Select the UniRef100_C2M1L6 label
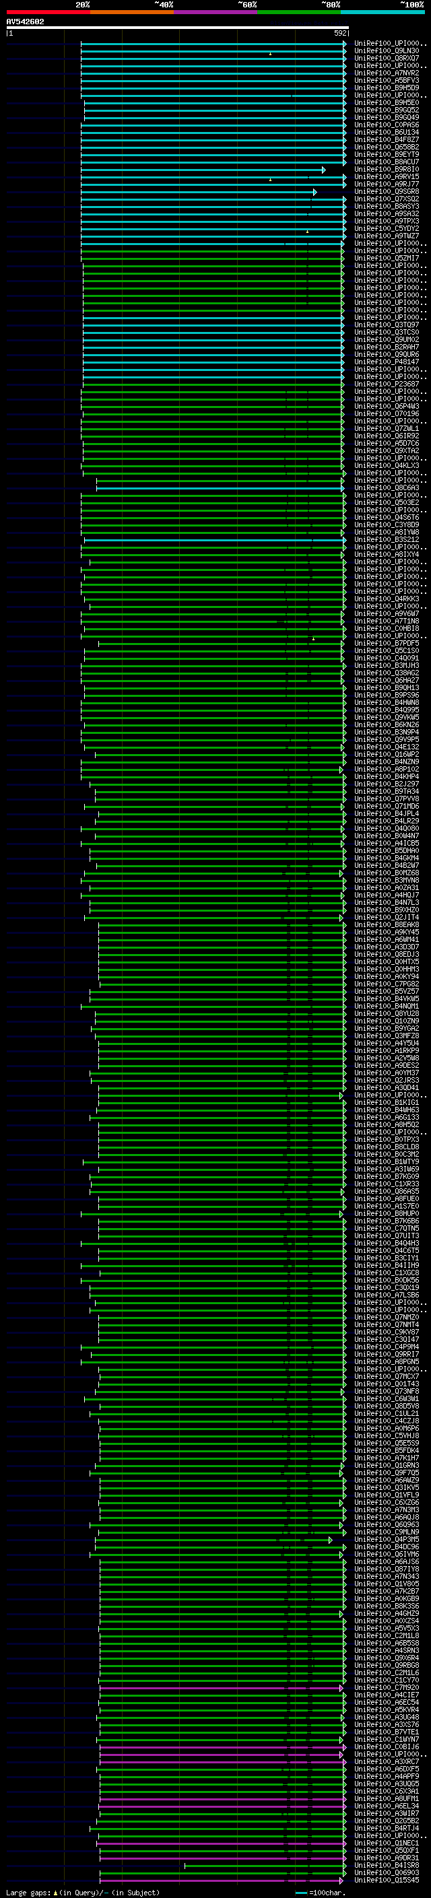 coord(387,1674)
